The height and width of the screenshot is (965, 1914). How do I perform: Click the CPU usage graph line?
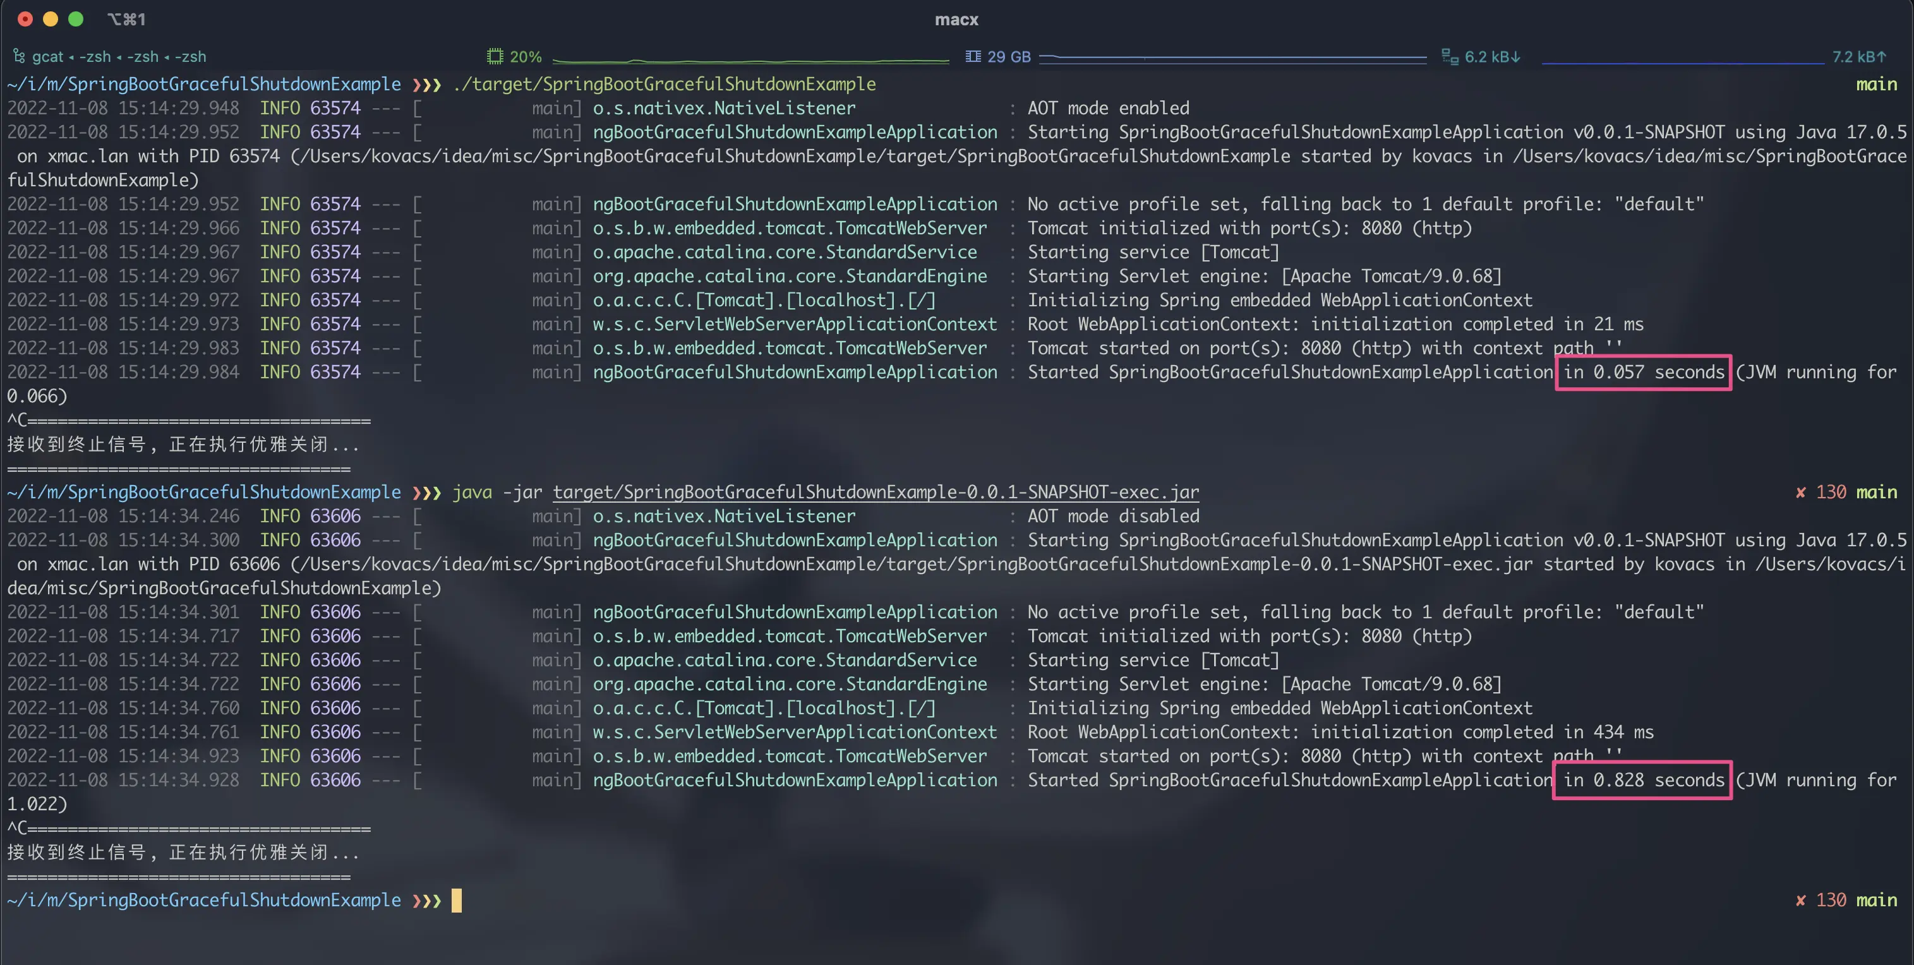(x=751, y=59)
